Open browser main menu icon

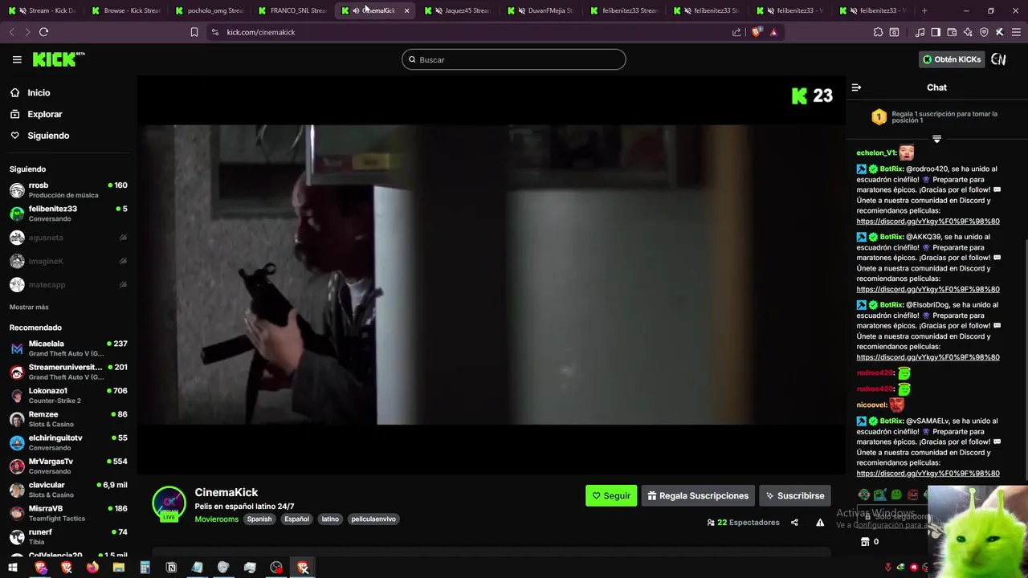point(1016,32)
